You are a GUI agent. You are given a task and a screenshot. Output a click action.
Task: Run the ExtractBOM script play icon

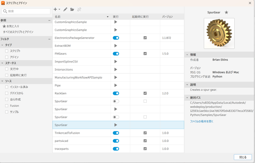[x=116, y=46]
